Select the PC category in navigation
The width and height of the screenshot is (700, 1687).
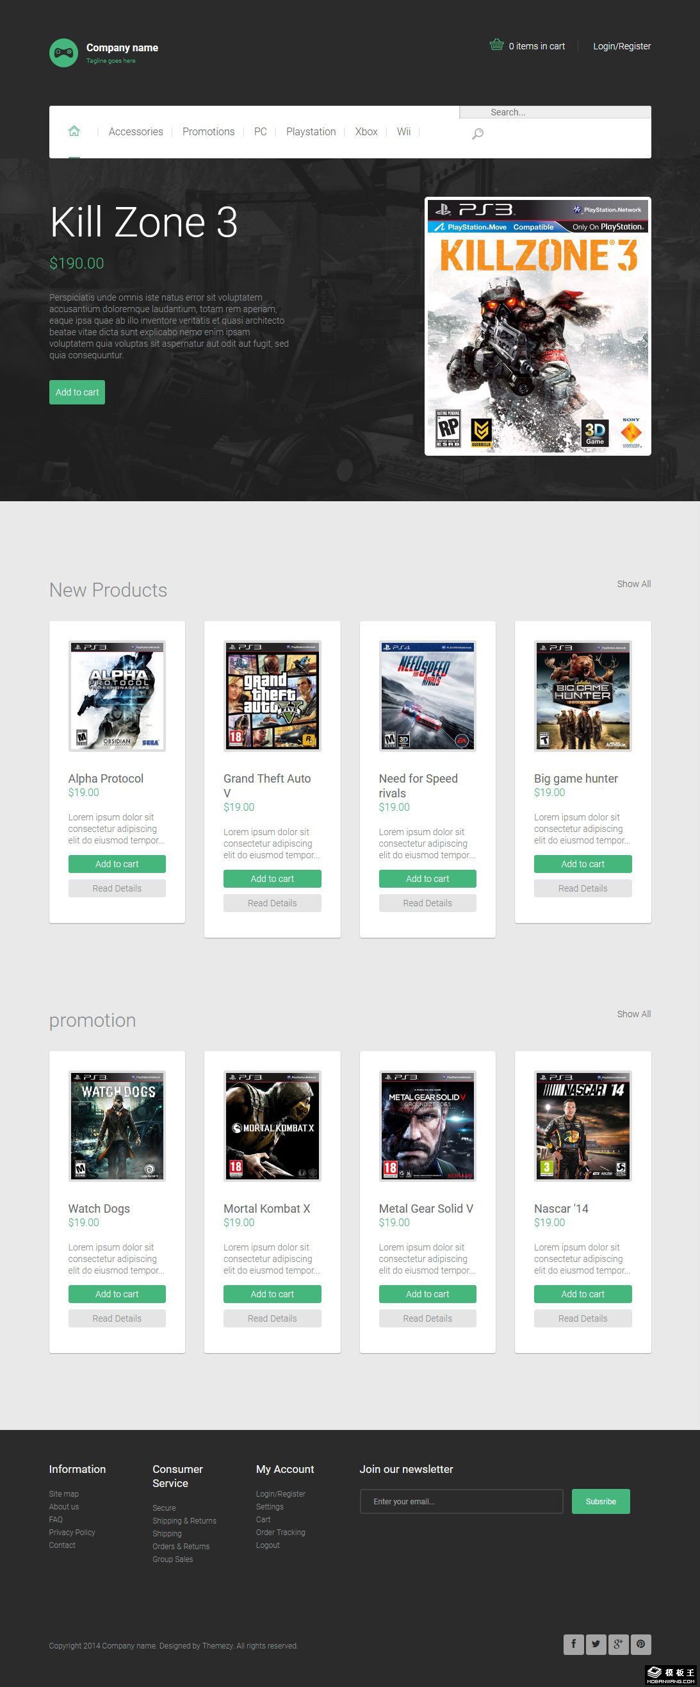tap(261, 131)
